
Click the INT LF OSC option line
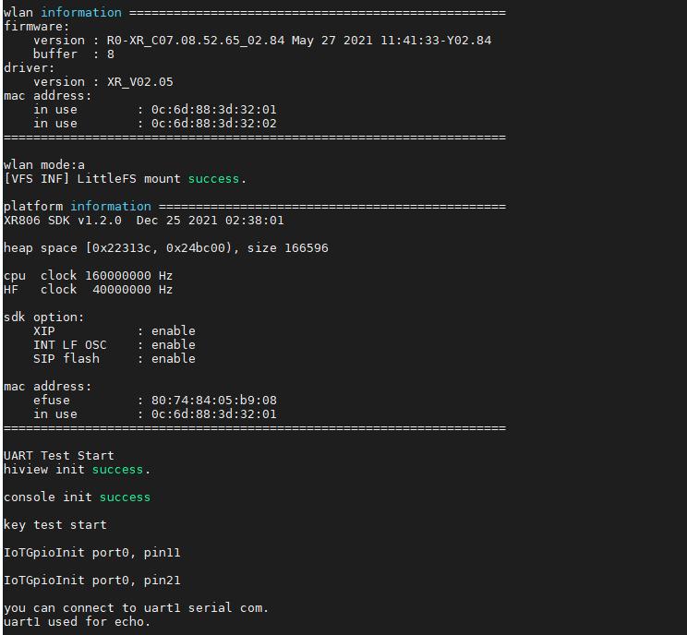click(114, 345)
